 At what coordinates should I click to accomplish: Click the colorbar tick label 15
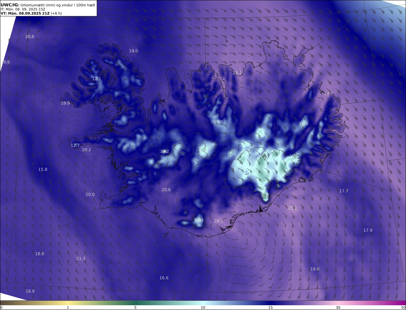[271, 307]
